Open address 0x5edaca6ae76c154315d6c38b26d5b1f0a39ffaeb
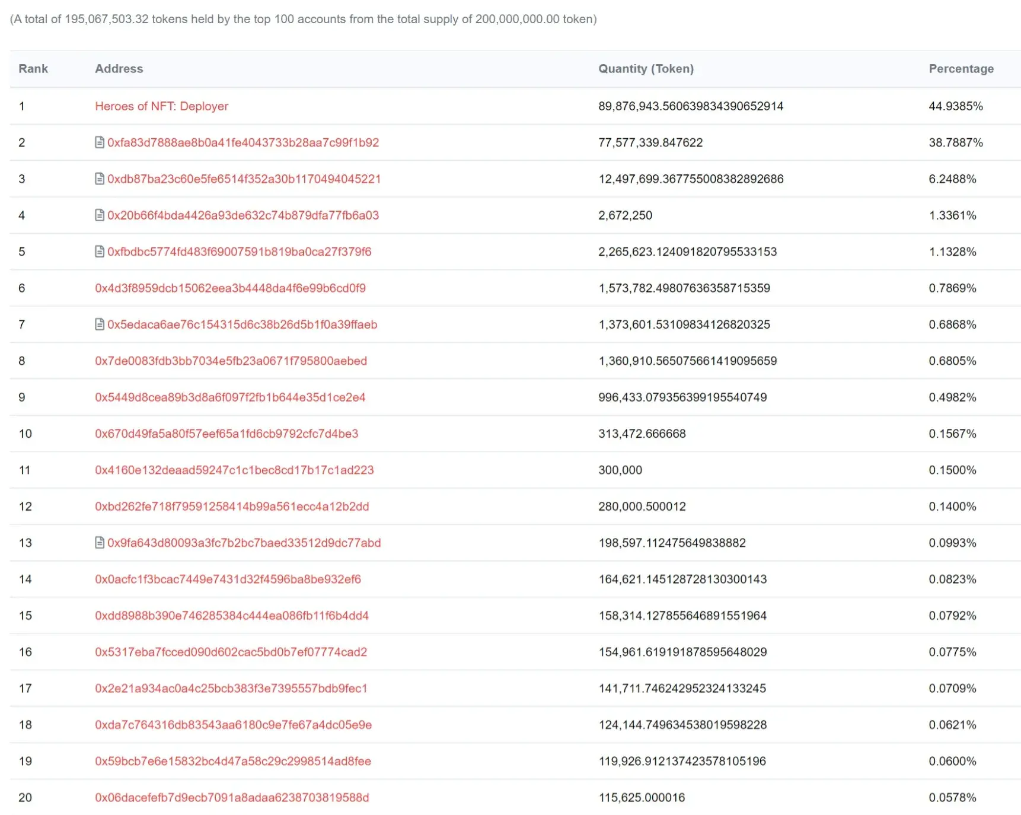1021x815 pixels. point(243,324)
